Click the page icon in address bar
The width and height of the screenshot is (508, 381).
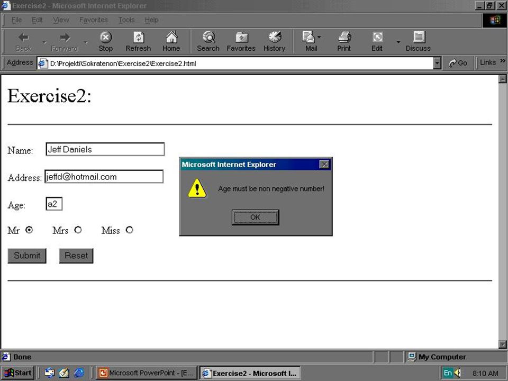43,63
